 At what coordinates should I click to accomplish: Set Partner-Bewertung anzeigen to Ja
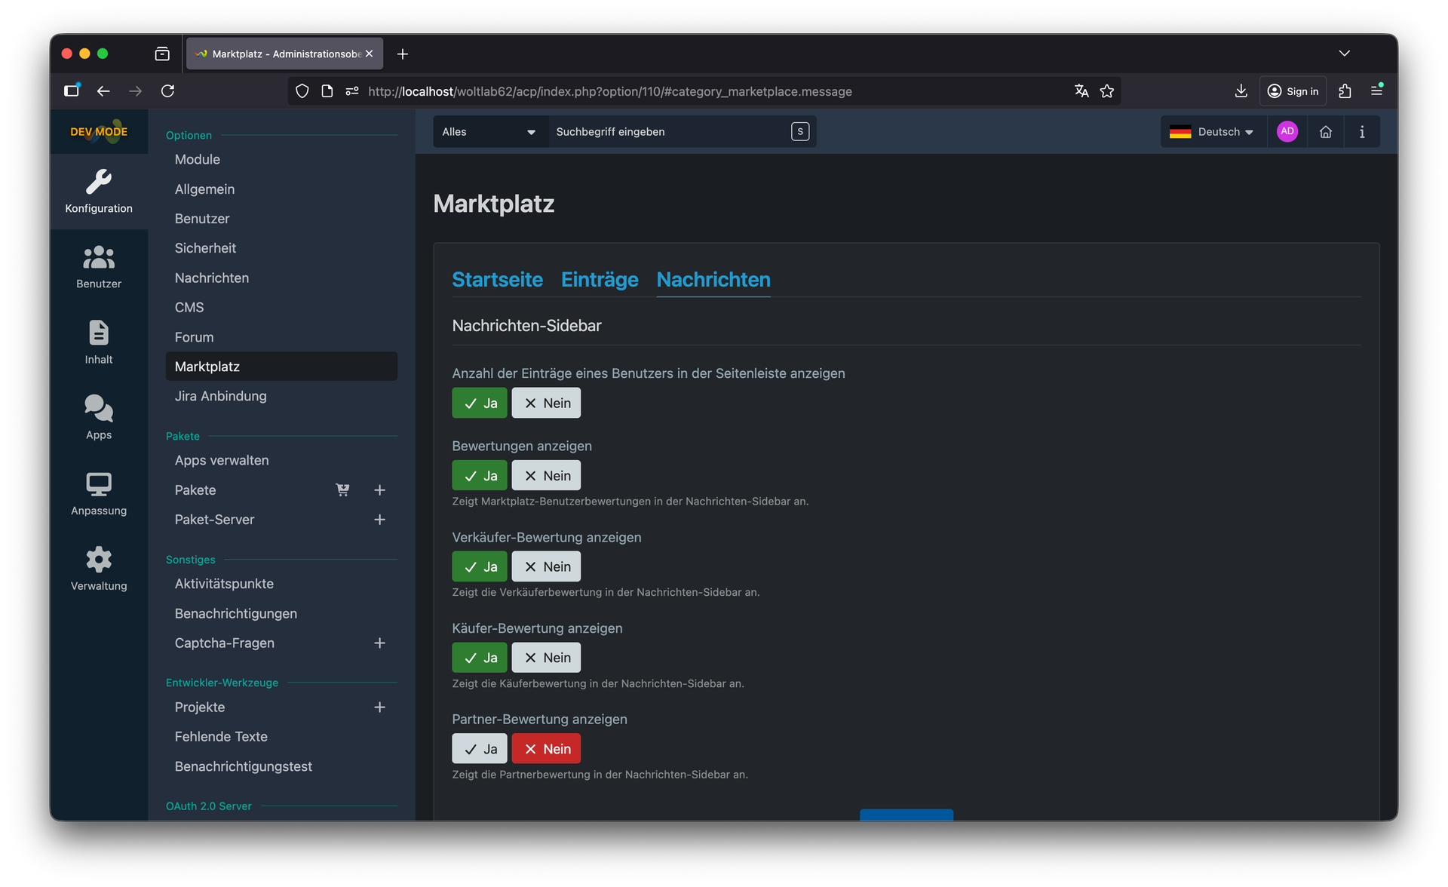click(x=480, y=749)
